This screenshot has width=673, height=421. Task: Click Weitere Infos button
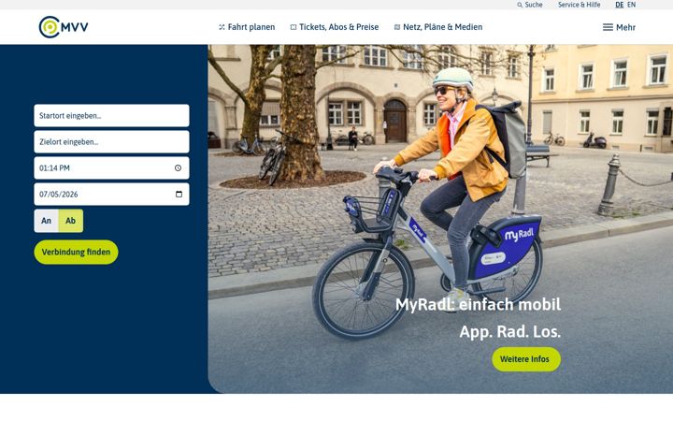coord(526,359)
